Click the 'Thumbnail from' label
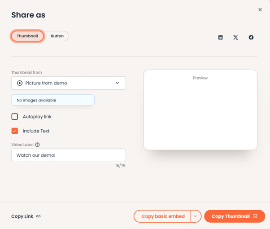Image resolution: width=270 pixels, height=229 pixels. coord(27,72)
